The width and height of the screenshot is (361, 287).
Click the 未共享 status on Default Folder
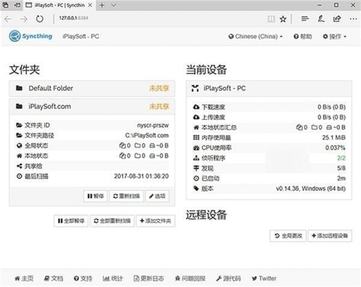(159, 88)
